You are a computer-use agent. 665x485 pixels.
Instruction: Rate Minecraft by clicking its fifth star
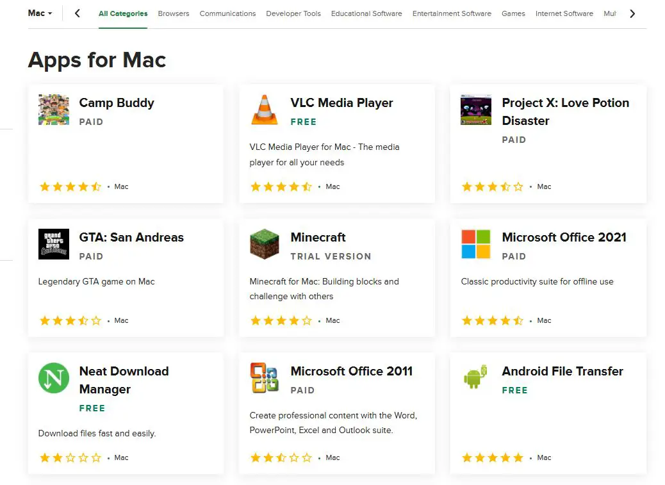tap(306, 320)
